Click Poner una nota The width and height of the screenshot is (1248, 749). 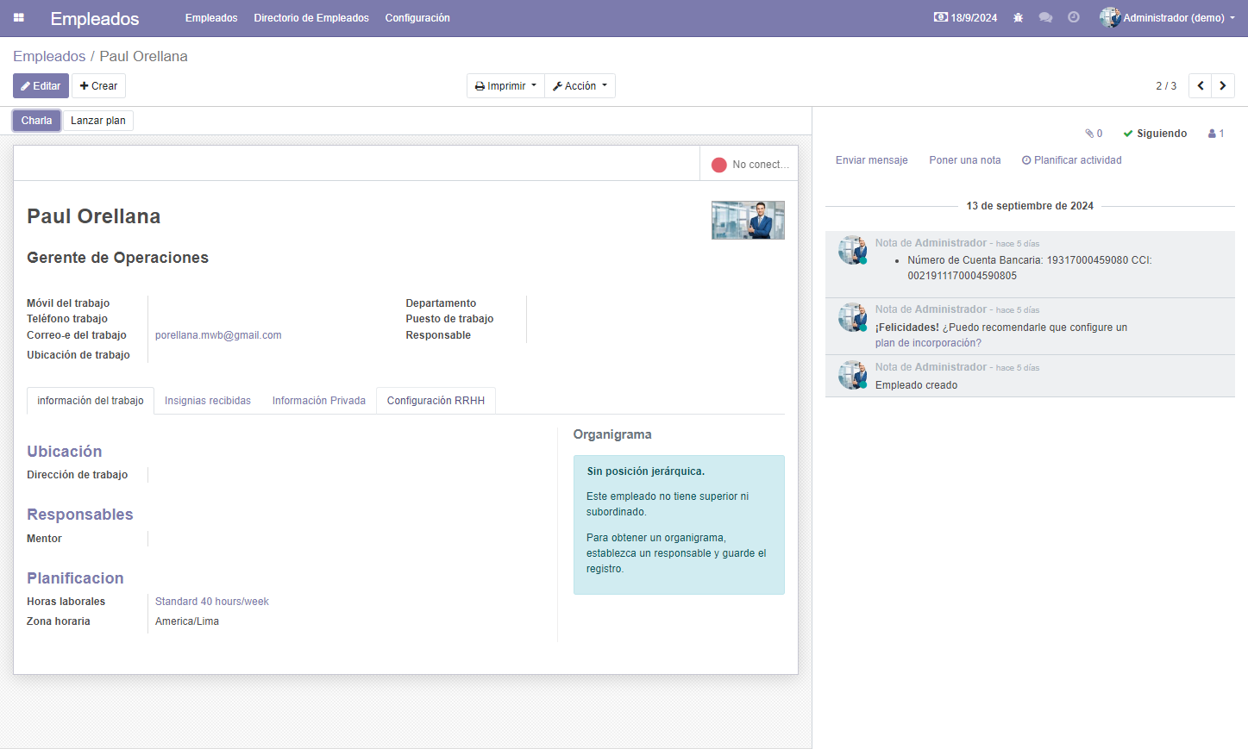pyautogui.click(x=965, y=160)
